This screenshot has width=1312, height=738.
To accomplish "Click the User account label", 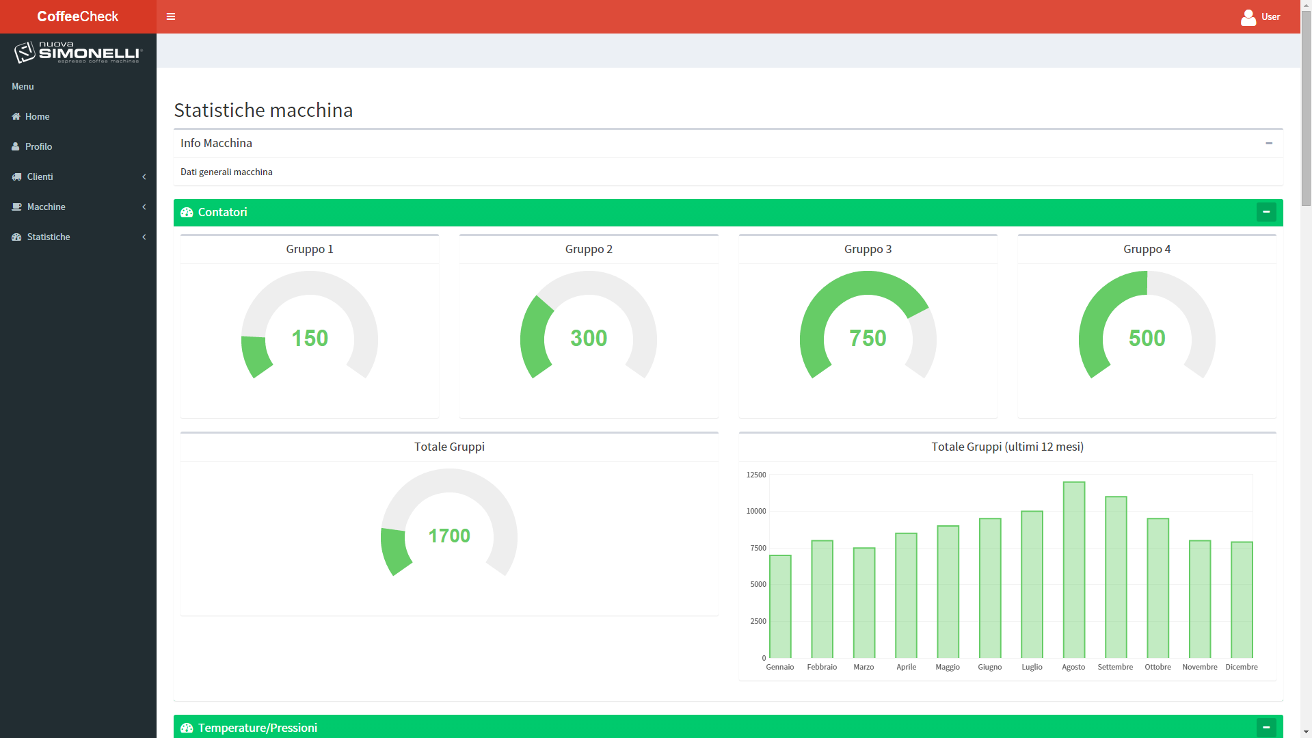I will coord(1270,17).
